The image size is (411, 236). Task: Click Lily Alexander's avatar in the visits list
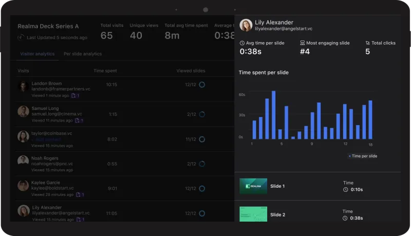pos(24,210)
